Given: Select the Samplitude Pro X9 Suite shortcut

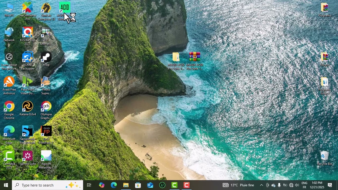Looking at the screenshot, I should (28, 135).
